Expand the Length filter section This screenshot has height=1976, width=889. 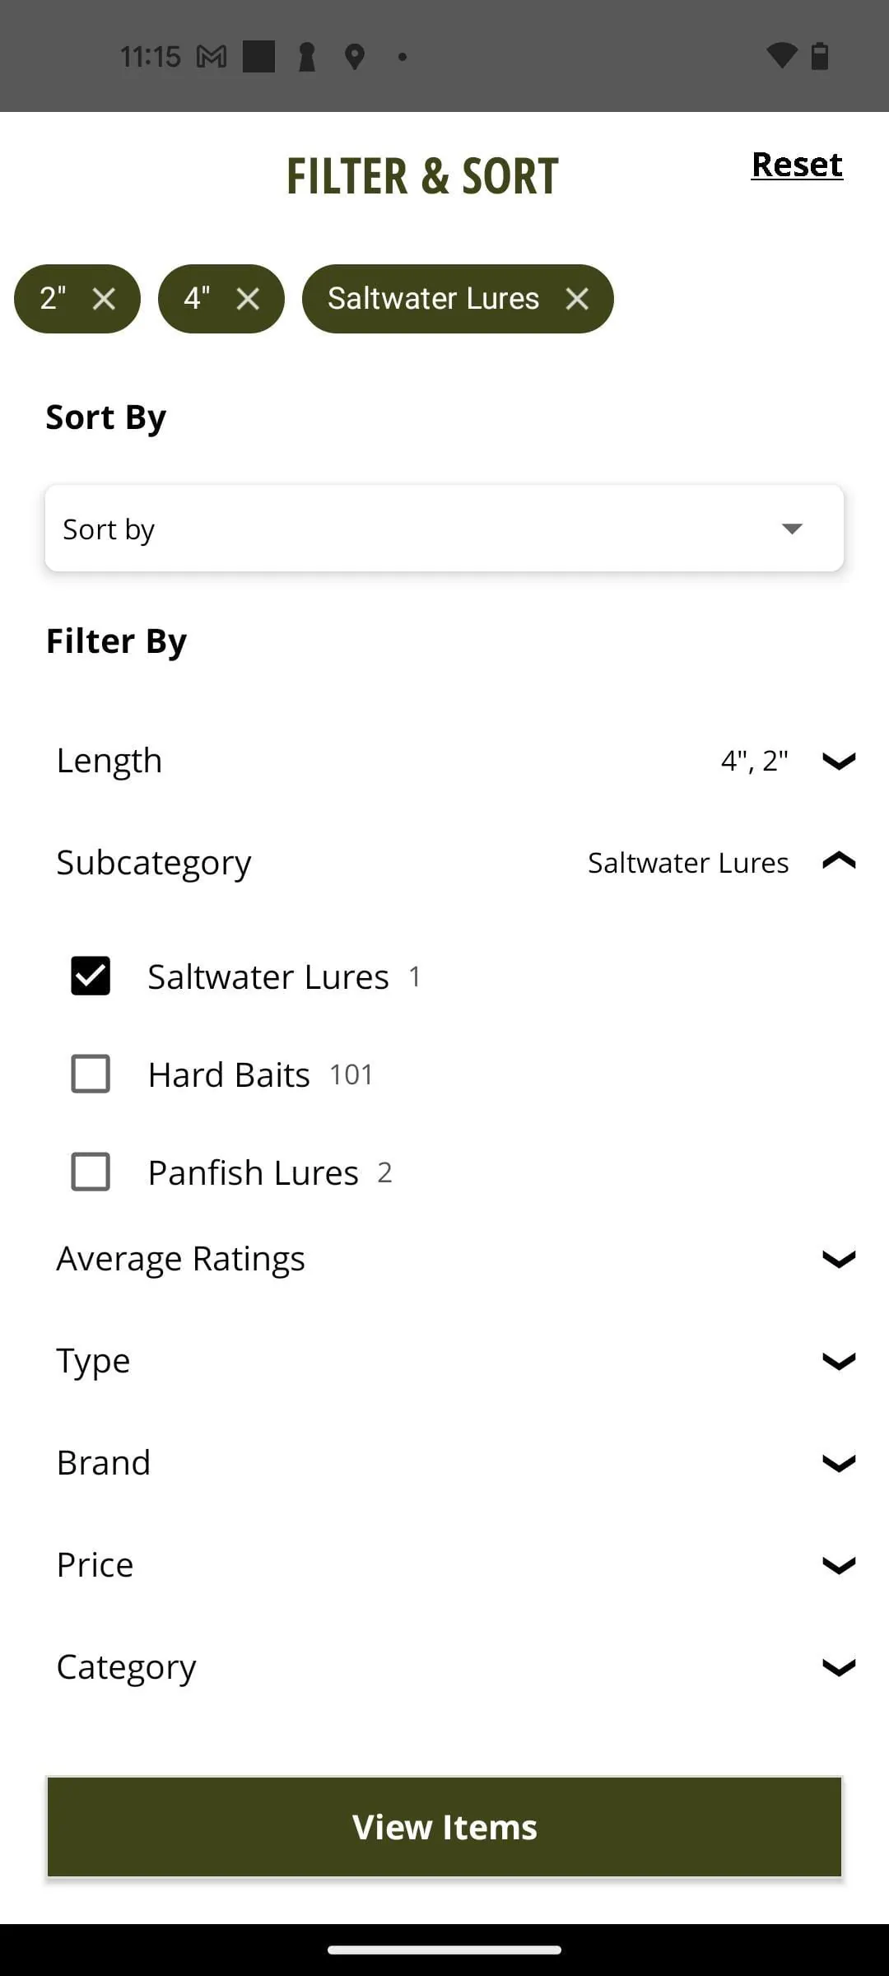tap(838, 761)
